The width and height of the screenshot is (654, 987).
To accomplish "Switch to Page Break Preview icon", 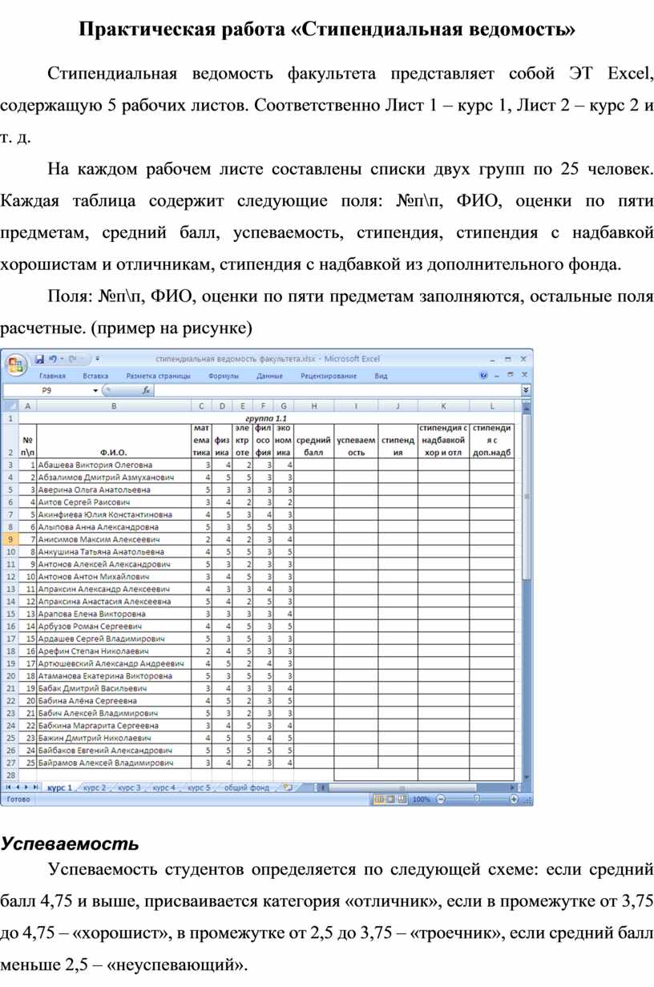I will (403, 800).
